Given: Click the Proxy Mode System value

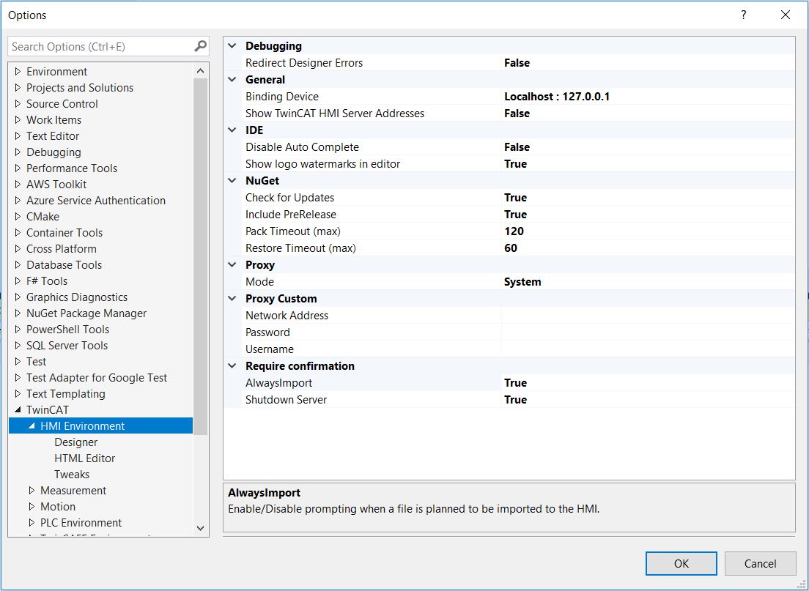Looking at the screenshot, I should point(522,281).
